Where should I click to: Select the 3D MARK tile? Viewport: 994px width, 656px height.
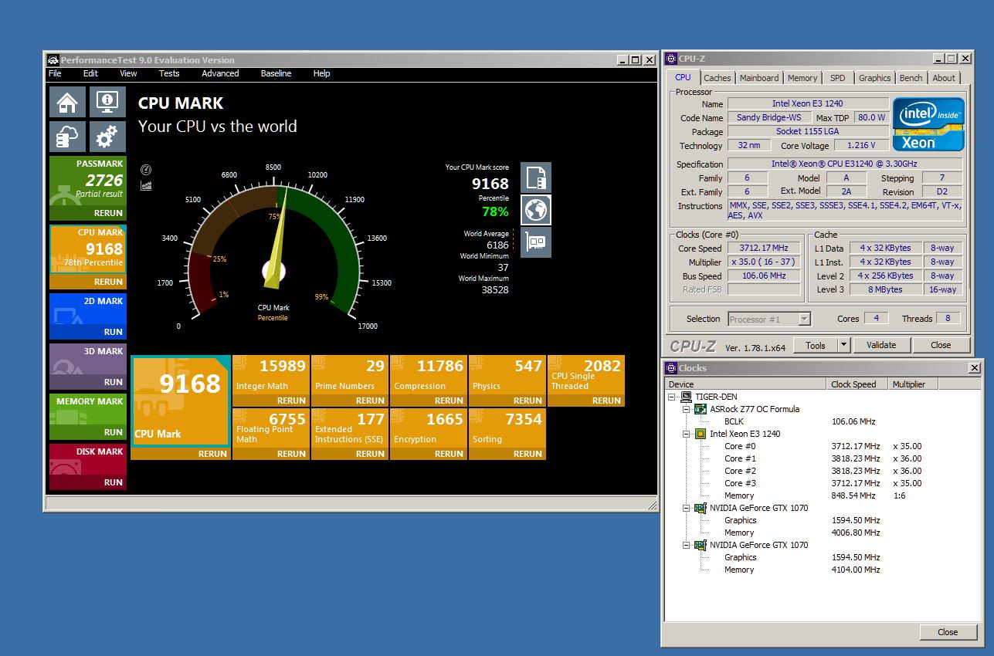(88, 367)
